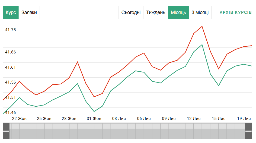Open the Заявки tab
This screenshot has width=256, height=143.
pos(29,12)
